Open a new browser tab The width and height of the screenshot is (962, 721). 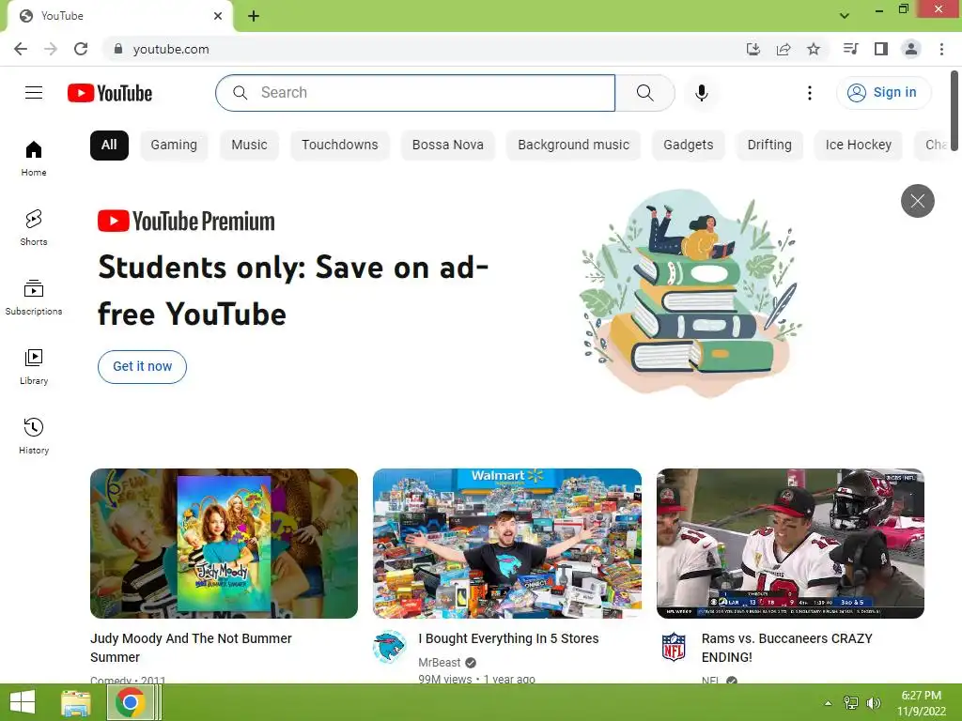[x=254, y=16]
